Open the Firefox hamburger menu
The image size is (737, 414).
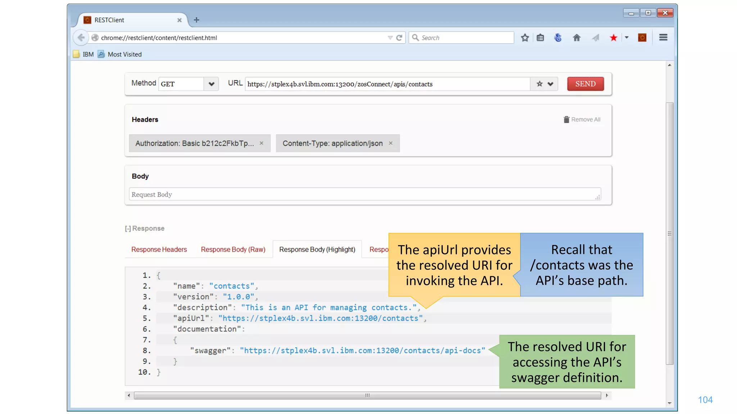coord(663,37)
